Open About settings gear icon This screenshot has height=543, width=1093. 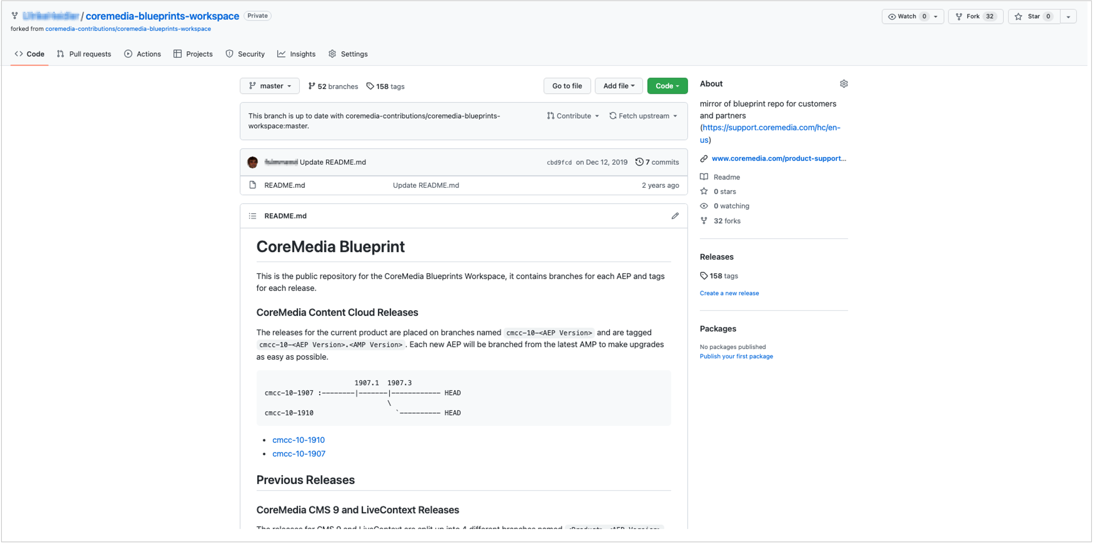[x=844, y=84]
